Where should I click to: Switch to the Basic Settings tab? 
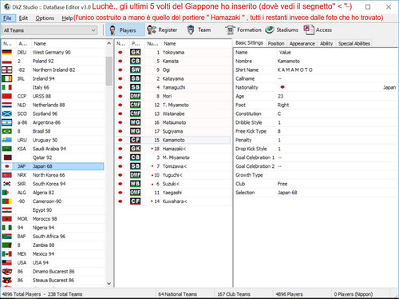(249, 43)
